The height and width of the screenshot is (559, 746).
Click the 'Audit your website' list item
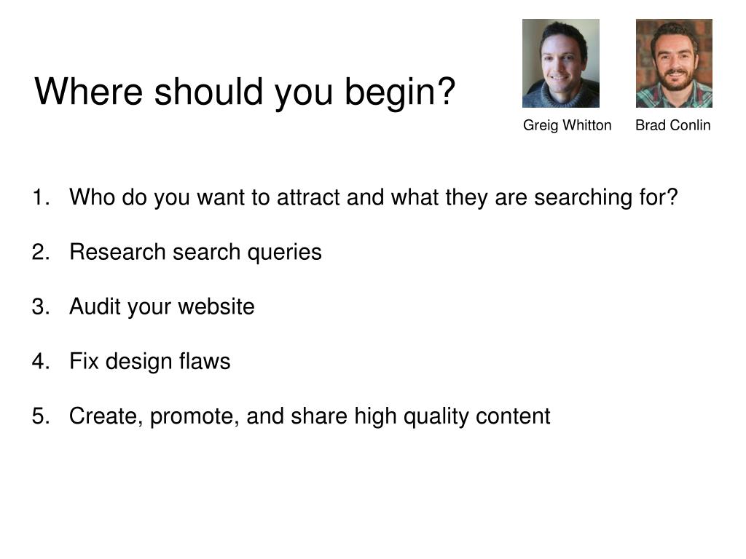(x=162, y=306)
